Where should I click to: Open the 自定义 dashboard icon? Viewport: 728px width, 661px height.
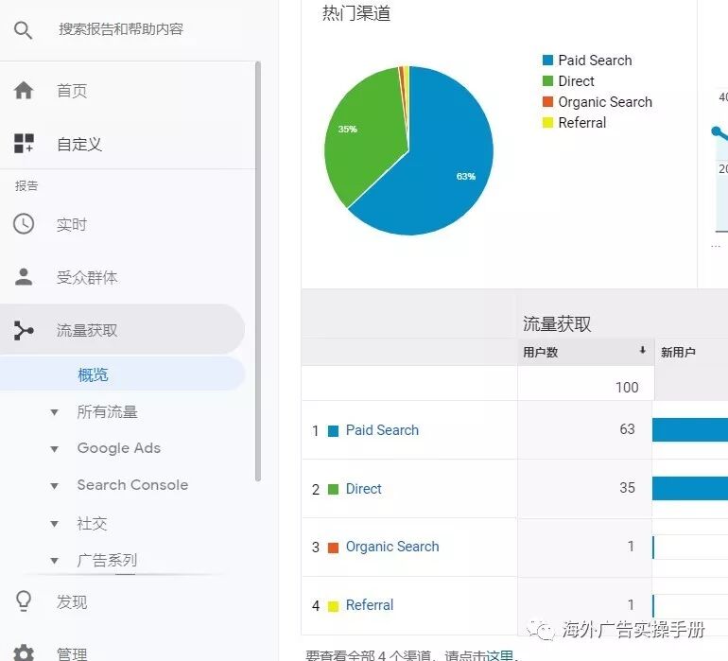pos(24,144)
